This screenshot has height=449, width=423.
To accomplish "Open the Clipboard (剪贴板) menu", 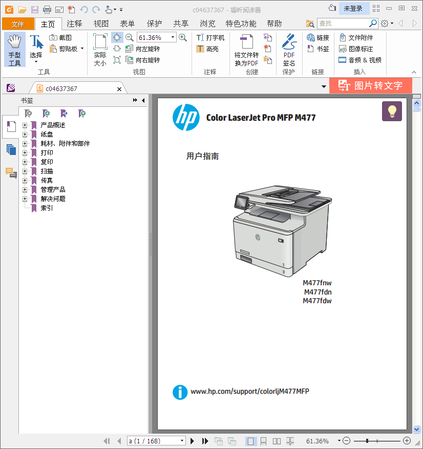I will 67,49.
